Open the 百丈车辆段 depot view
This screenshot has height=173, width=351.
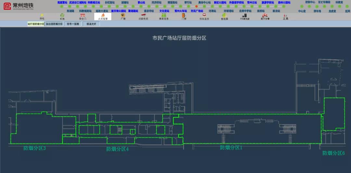[x=324, y=2]
